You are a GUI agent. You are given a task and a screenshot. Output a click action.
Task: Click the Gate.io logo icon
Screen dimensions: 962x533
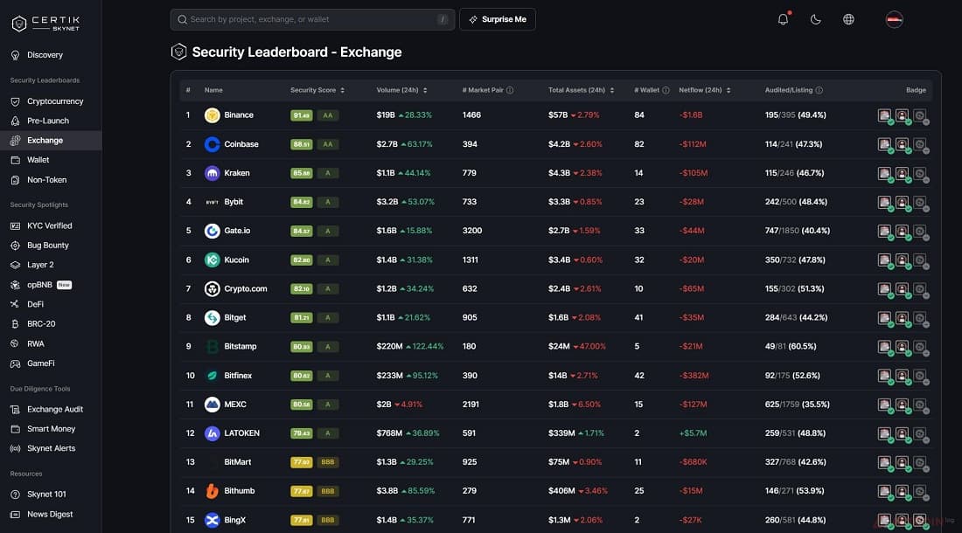tap(213, 231)
